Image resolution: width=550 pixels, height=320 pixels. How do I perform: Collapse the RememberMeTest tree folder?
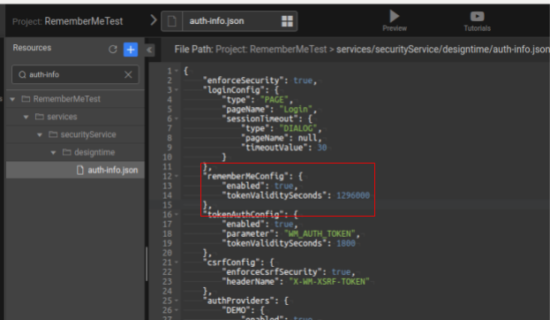(x=12, y=99)
